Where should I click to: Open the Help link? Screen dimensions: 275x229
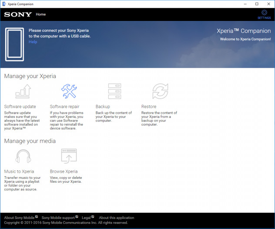pyautogui.click(x=33, y=42)
